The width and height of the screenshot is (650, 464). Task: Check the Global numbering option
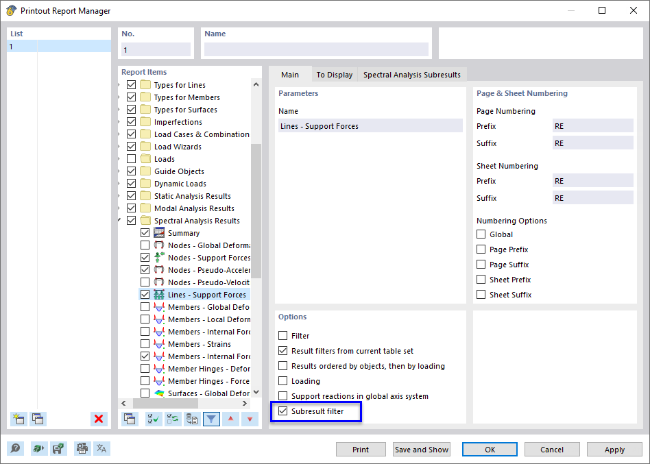point(480,234)
